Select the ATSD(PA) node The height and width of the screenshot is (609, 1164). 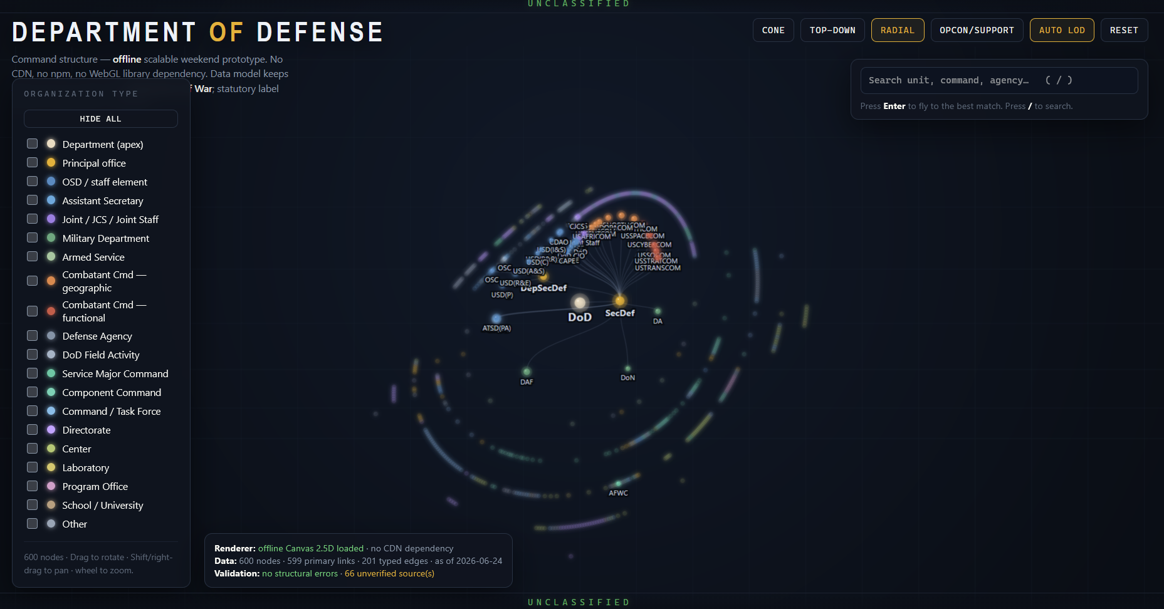point(496,318)
